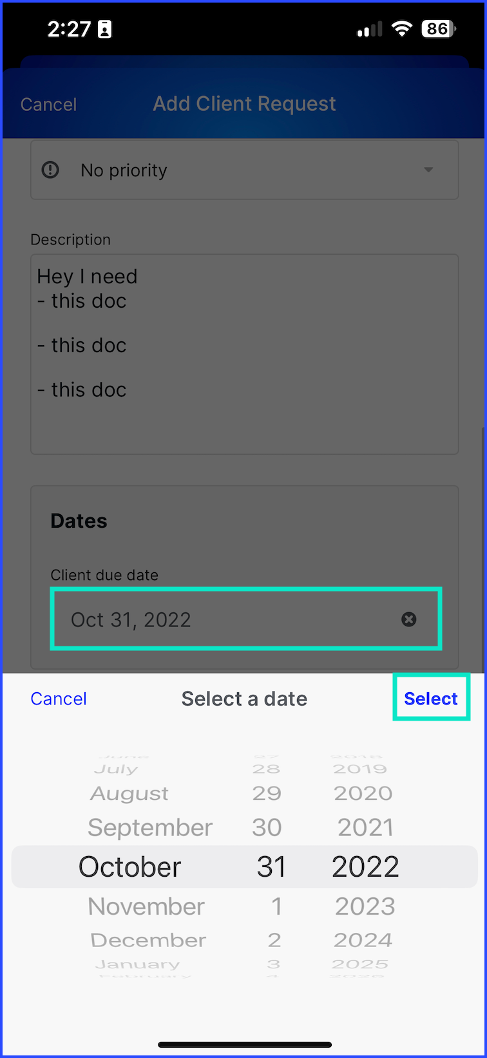Confirm the date with Select
The height and width of the screenshot is (1058, 487).
(431, 699)
